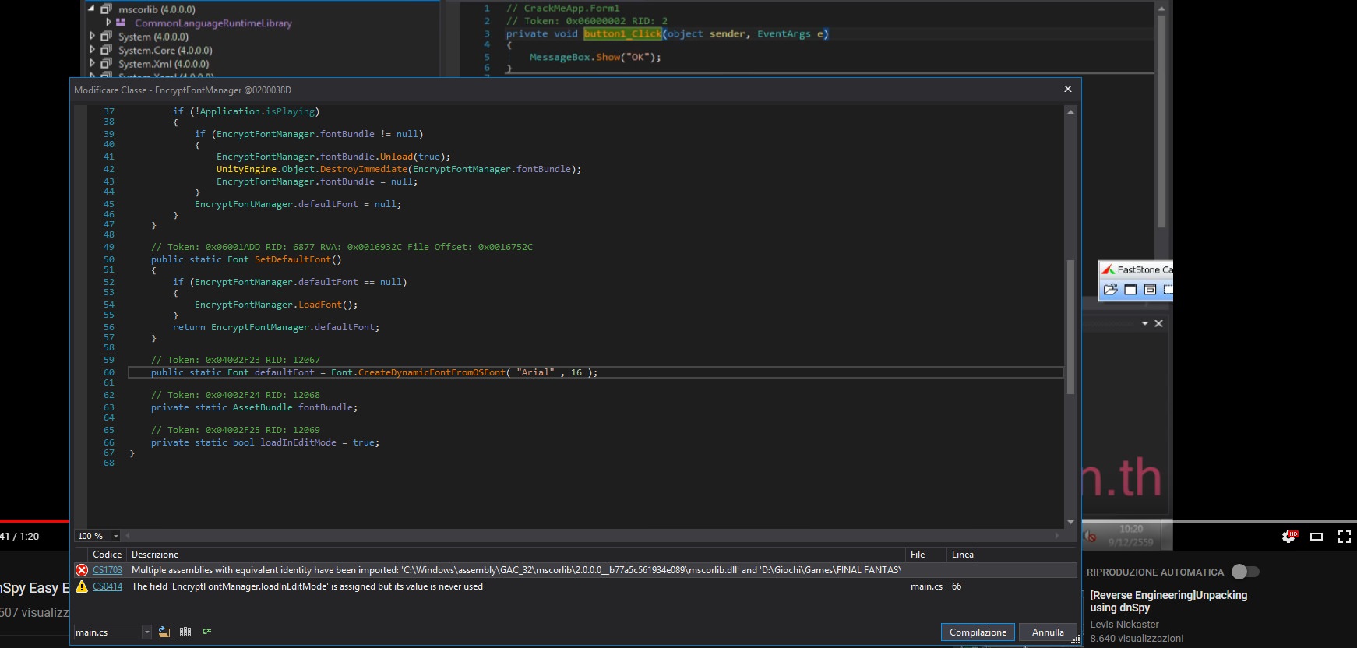Click FastStone open file icon
This screenshot has width=1357, height=648.
tap(1111, 289)
